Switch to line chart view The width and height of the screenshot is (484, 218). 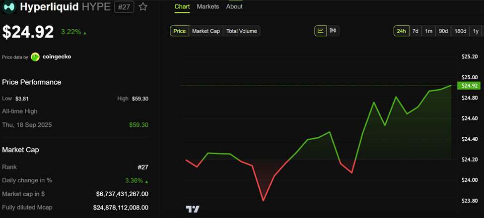coord(321,31)
